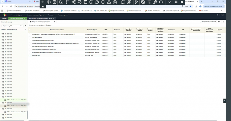
Task: Expand the right side panel arrow tab
Action: [x=224, y=101]
